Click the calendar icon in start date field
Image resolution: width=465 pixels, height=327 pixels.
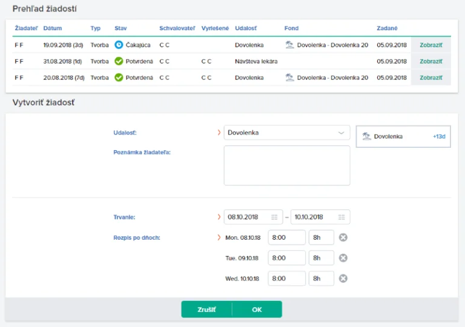(x=274, y=217)
